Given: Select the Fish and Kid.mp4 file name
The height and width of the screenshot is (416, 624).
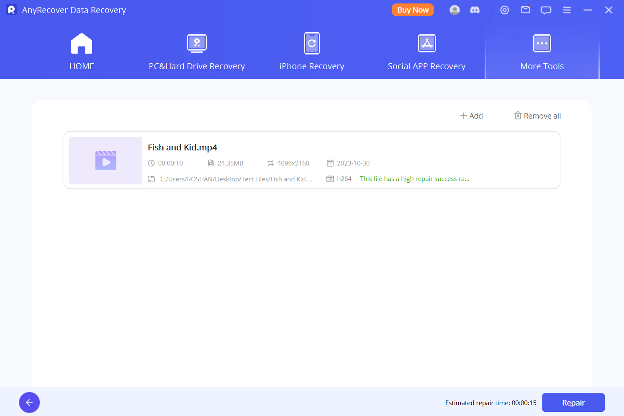Looking at the screenshot, I should pos(182,147).
